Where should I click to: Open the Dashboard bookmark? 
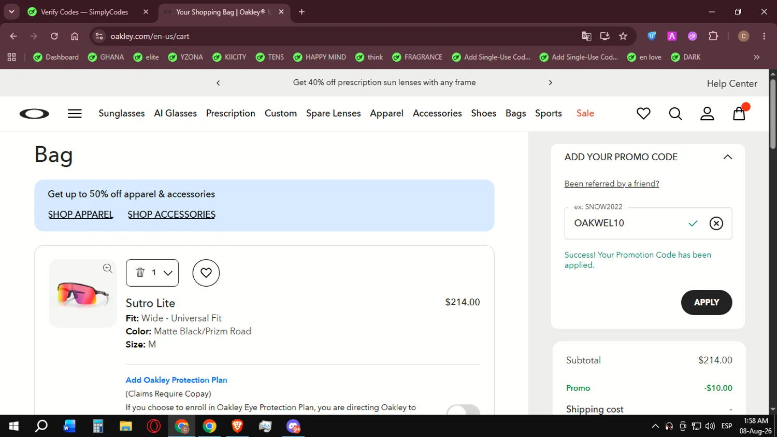[x=56, y=57]
